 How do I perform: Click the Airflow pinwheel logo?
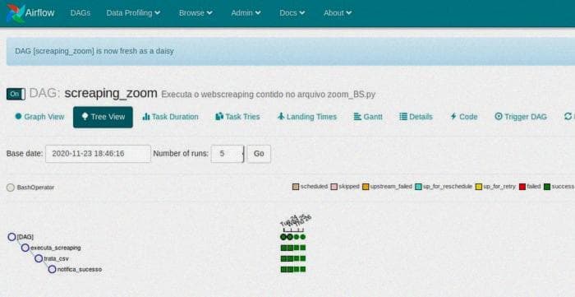(x=16, y=13)
